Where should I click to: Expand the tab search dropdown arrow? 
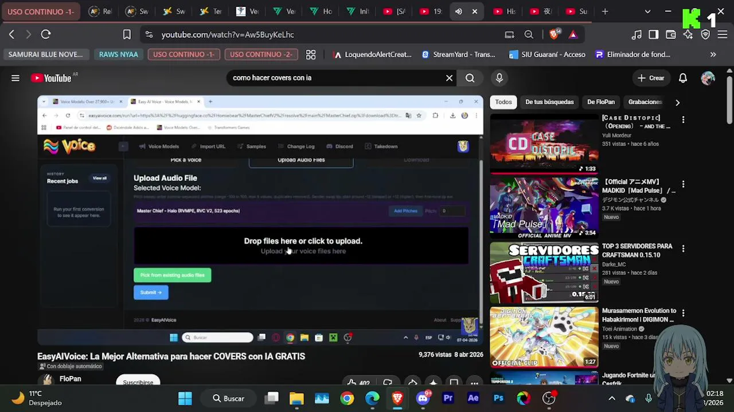(x=647, y=11)
